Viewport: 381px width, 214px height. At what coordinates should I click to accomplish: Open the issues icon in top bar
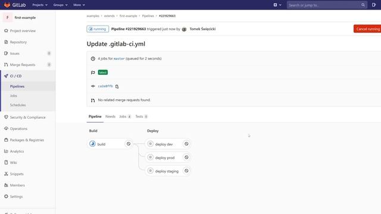pos(374,5)
